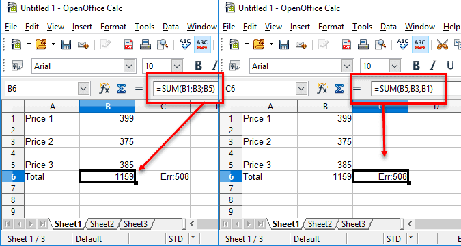461x246 pixels.
Task: Click Save disk icon in left window
Action: click(x=66, y=44)
